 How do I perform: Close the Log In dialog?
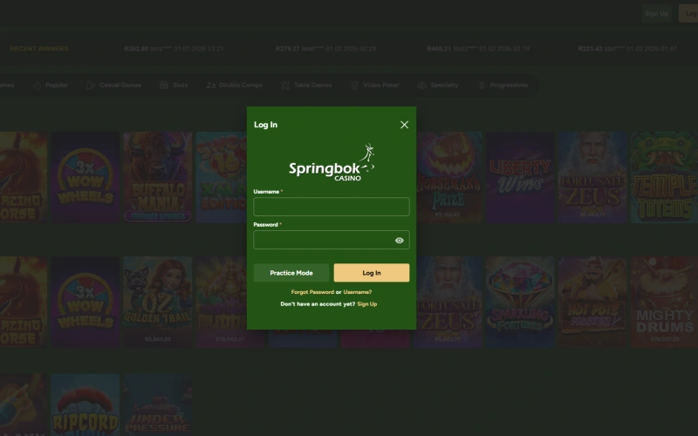click(404, 125)
